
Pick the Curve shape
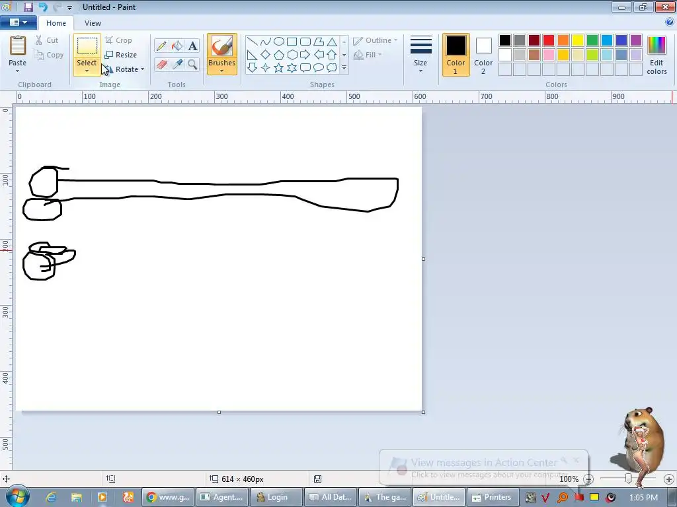click(x=266, y=42)
